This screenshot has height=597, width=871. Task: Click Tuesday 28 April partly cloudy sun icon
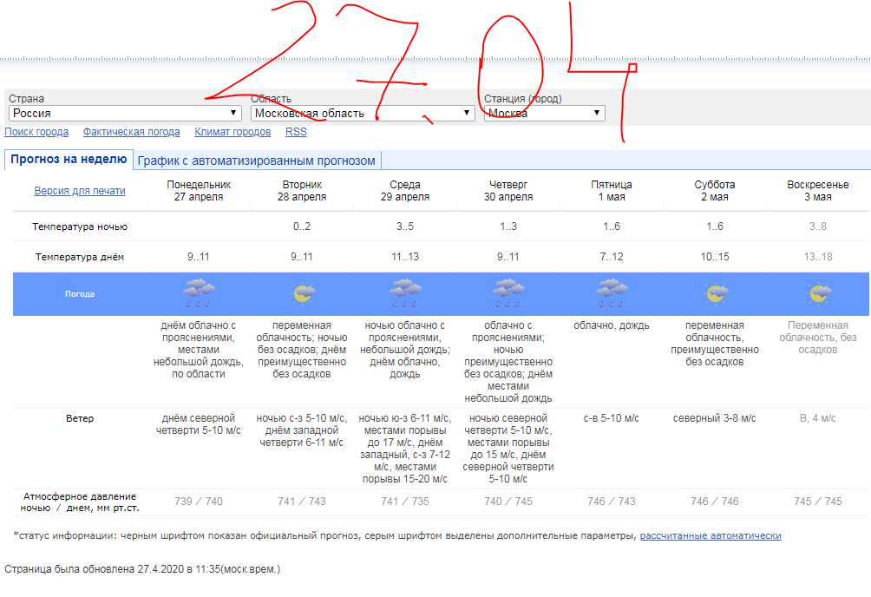(302, 293)
